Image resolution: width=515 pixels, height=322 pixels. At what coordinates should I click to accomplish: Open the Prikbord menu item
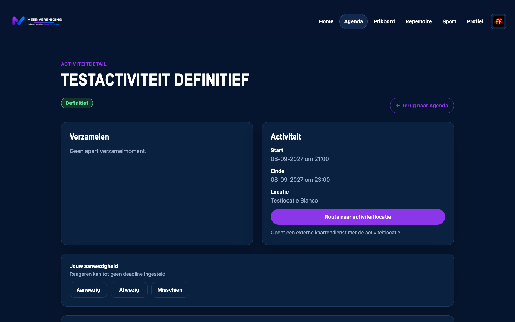click(384, 21)
